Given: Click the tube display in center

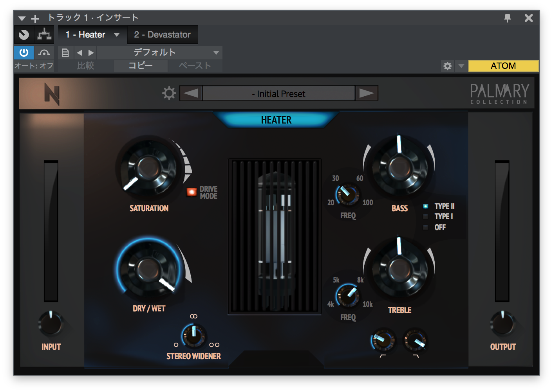Looking at the screenshot, I should point(275,236).
